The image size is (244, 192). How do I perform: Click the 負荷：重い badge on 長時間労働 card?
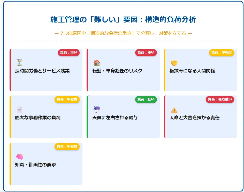[69, 53]
